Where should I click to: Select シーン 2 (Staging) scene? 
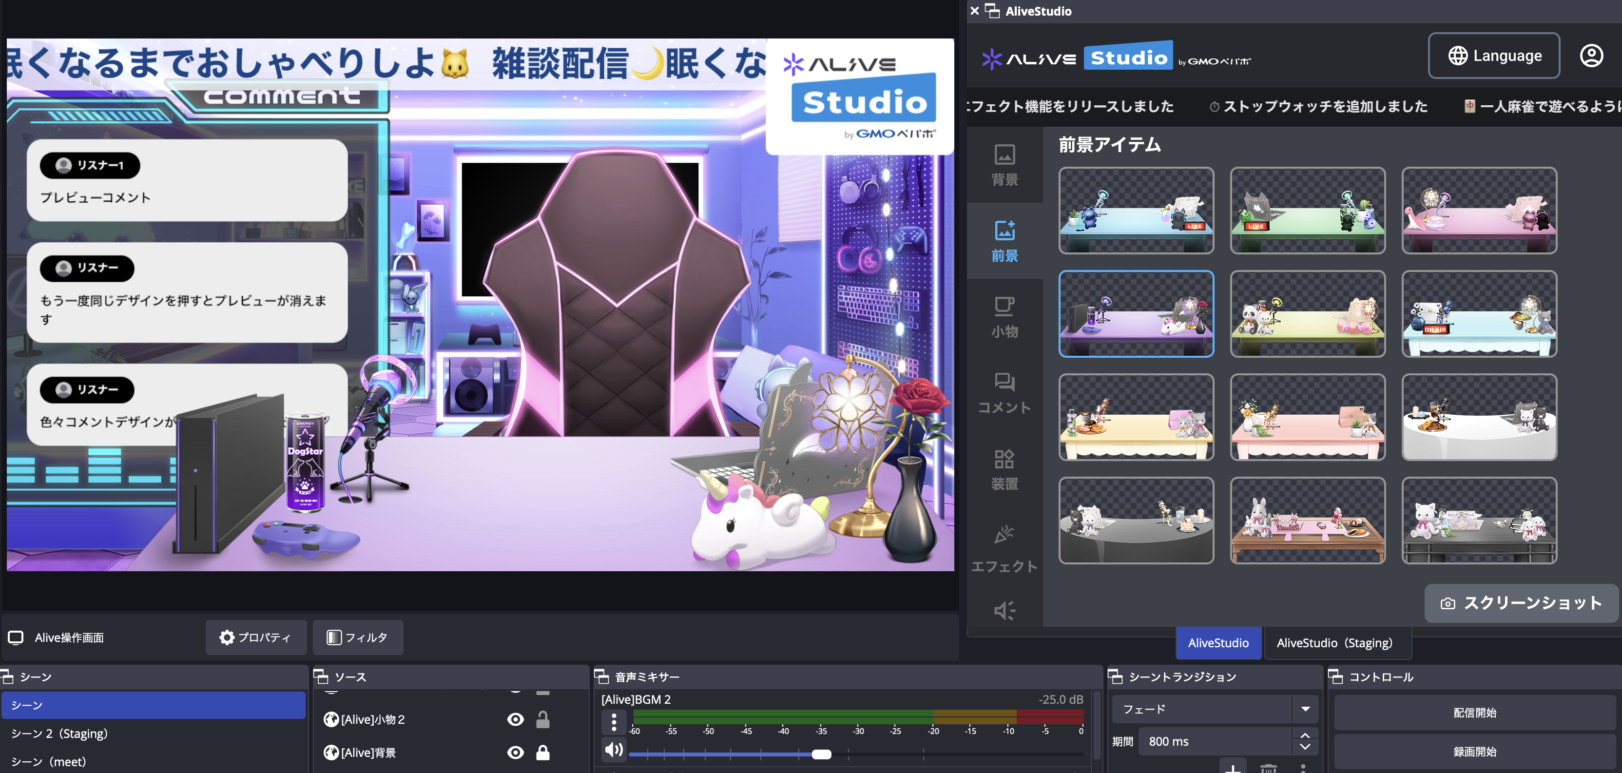[153, 734]
